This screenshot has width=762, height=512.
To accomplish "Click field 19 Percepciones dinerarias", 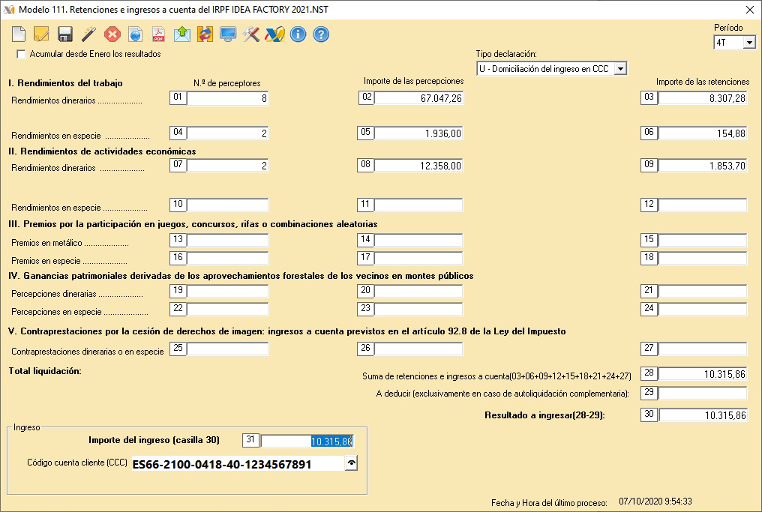I will [227, 291].
